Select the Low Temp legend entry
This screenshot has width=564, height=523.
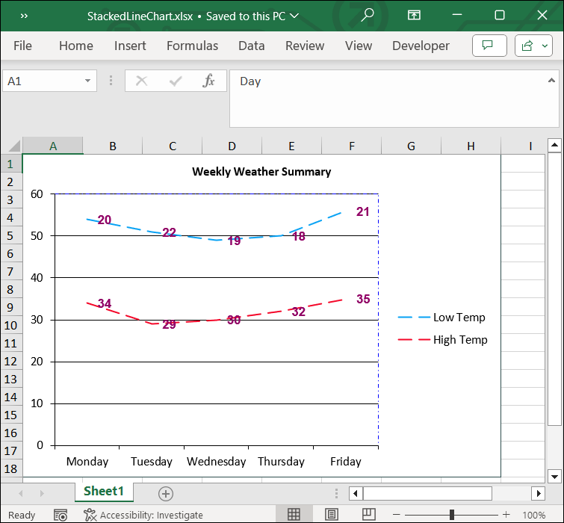pos(441,318)
